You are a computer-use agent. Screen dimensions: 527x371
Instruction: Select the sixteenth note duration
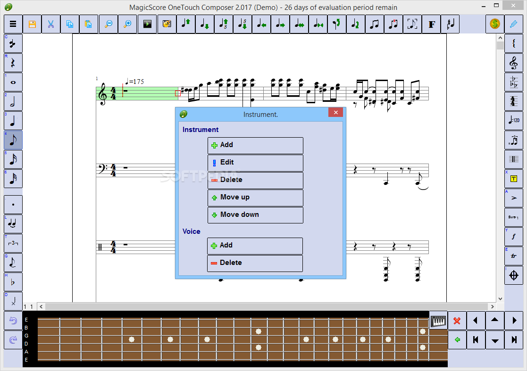[x=13, y=159]
